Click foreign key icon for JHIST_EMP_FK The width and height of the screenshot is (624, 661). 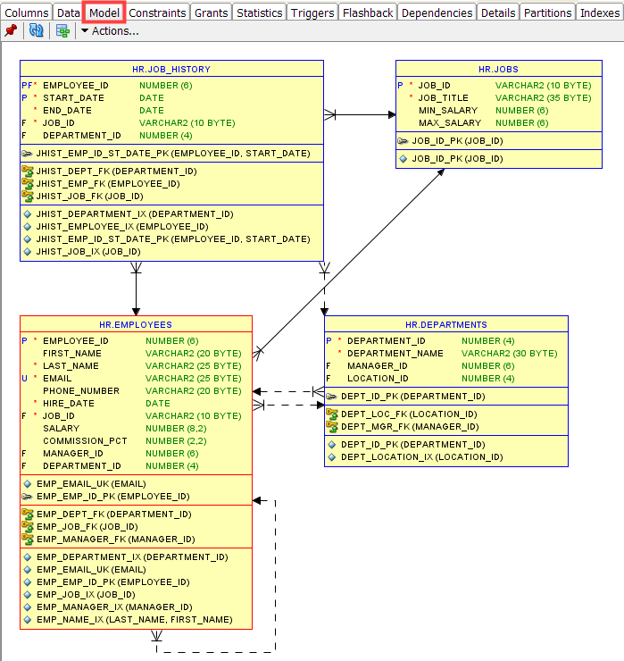point(28,184)
